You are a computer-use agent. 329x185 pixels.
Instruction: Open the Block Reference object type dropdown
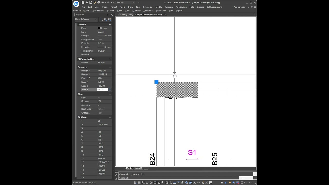[86, 20]
